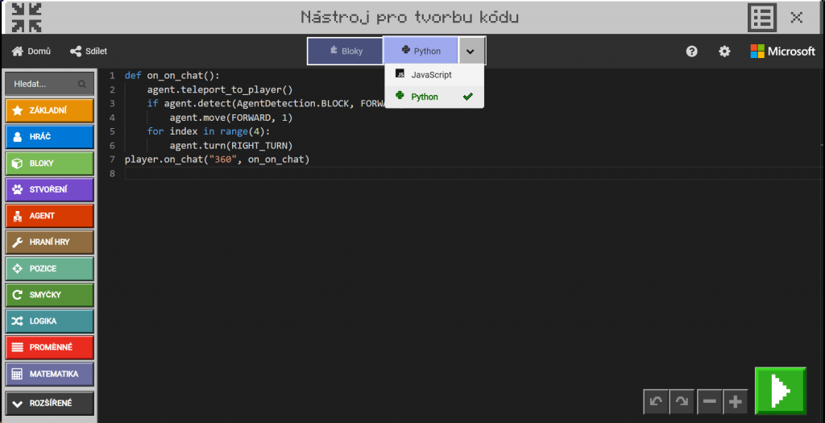Click the undo arrow icon
This screenshot has height=423, width=825.
point(656,401)
